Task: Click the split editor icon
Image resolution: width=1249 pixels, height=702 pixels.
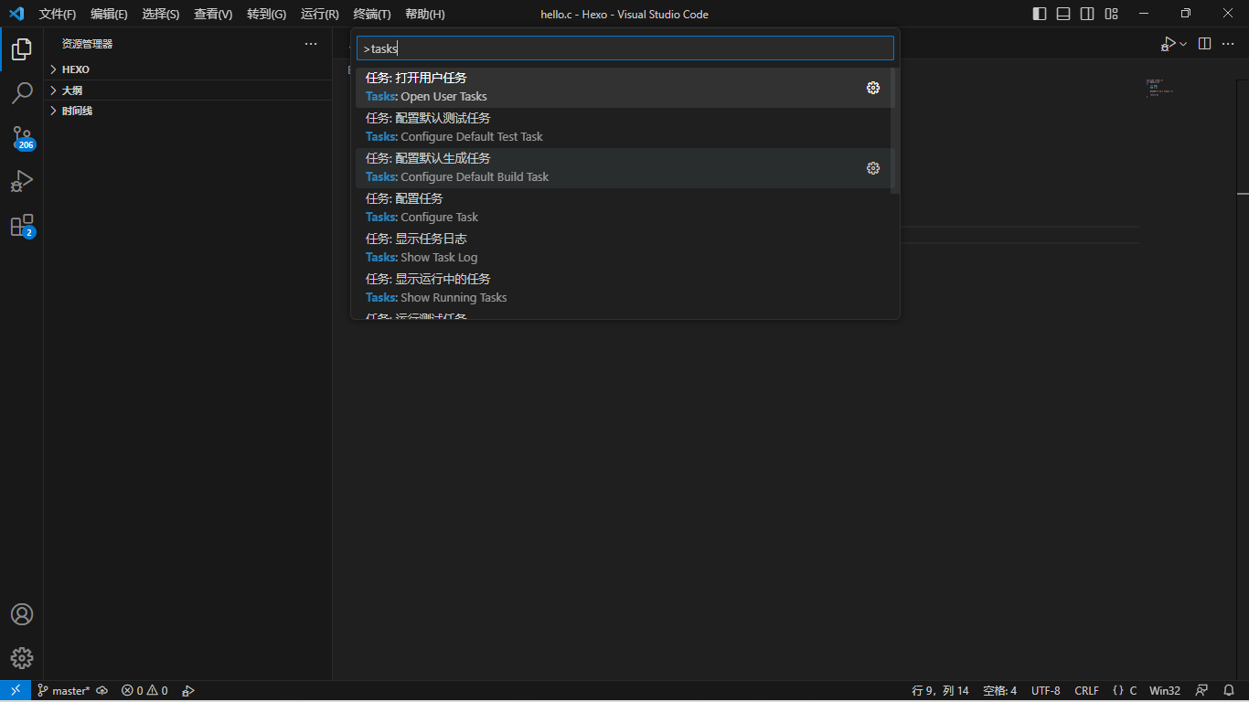Action: (x=1204, y=44)
